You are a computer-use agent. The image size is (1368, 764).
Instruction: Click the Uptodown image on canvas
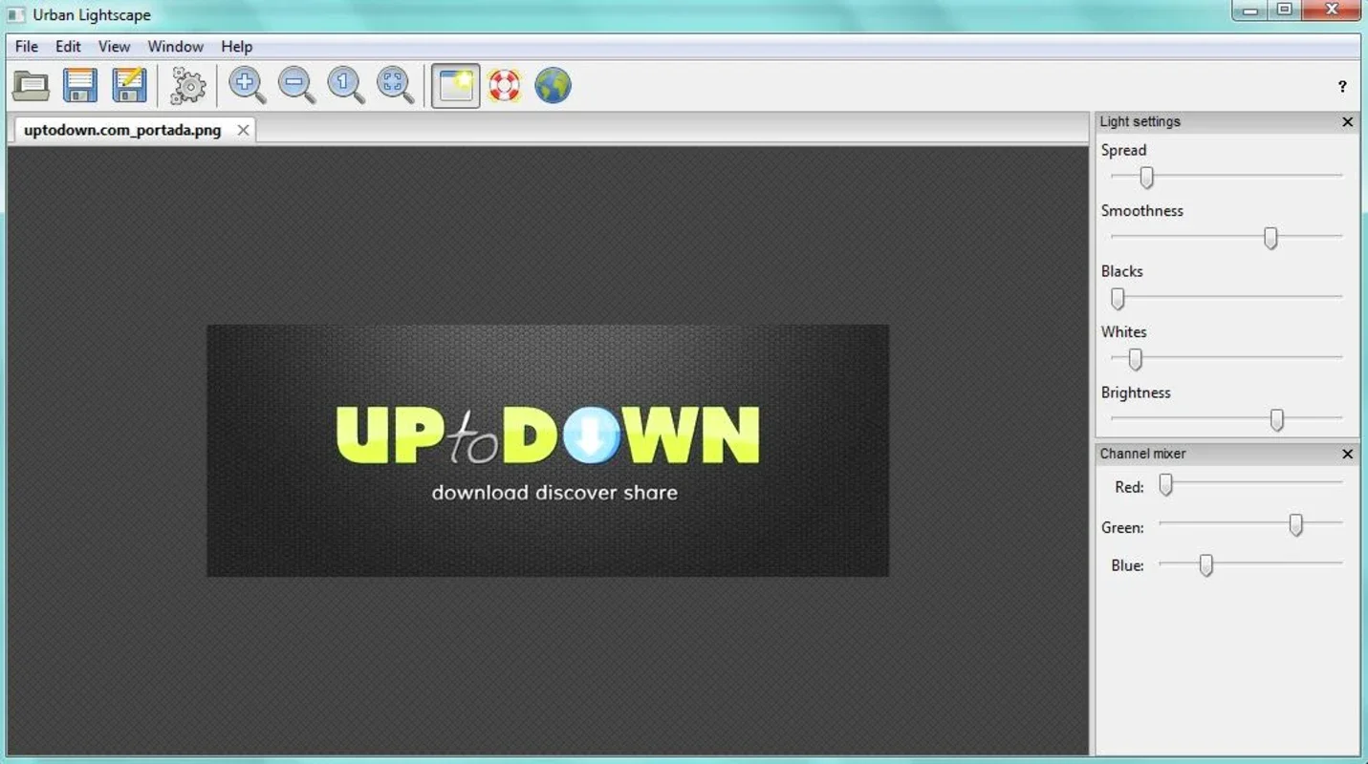tap(548, 450)
